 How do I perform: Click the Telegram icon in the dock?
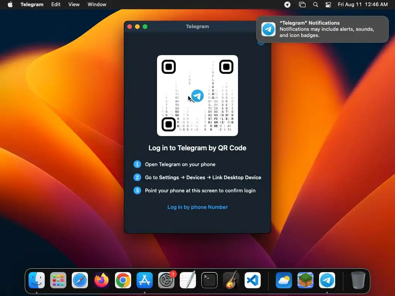click(327, 280)
